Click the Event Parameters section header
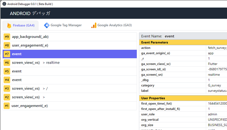Screen dimensions: 227x130 coord(183,42)
